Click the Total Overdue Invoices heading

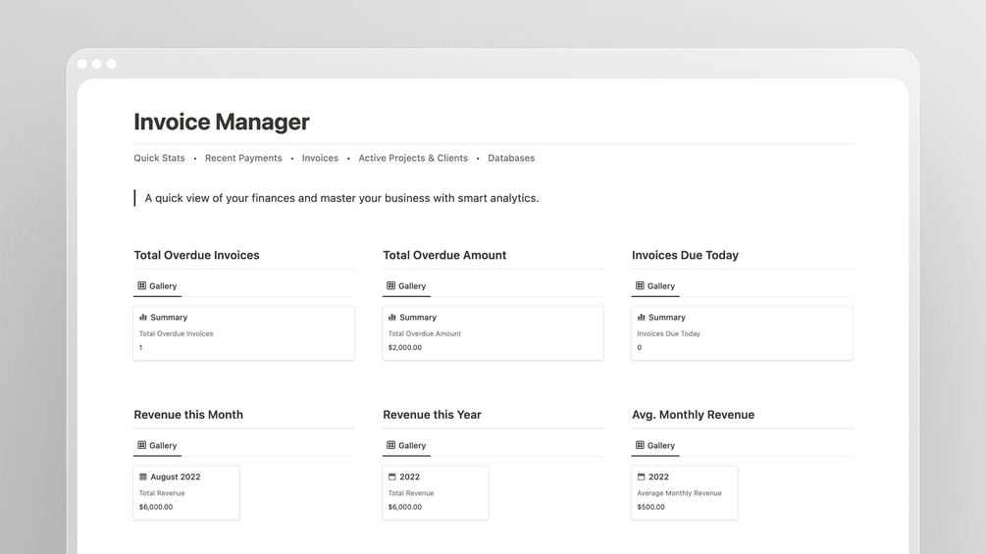point(196,255)
